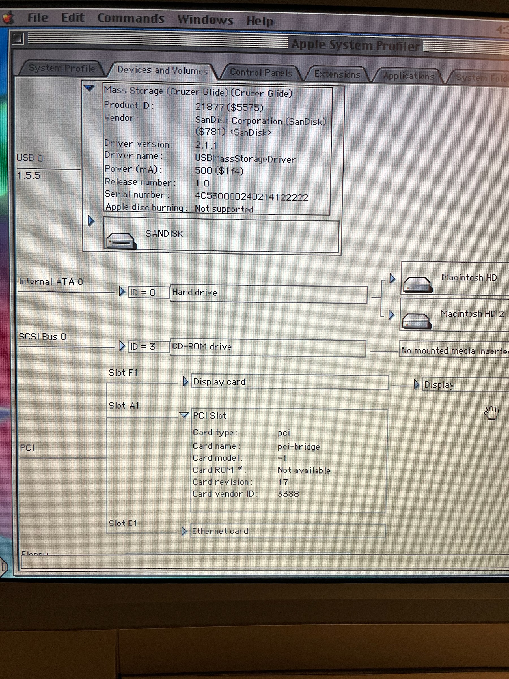Click the SANDISK mass storage drive icon
509x679 pixels.
coord(121,241)
